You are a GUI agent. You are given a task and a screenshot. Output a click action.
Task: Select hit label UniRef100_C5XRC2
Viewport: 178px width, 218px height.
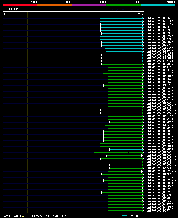pos(160,54)
